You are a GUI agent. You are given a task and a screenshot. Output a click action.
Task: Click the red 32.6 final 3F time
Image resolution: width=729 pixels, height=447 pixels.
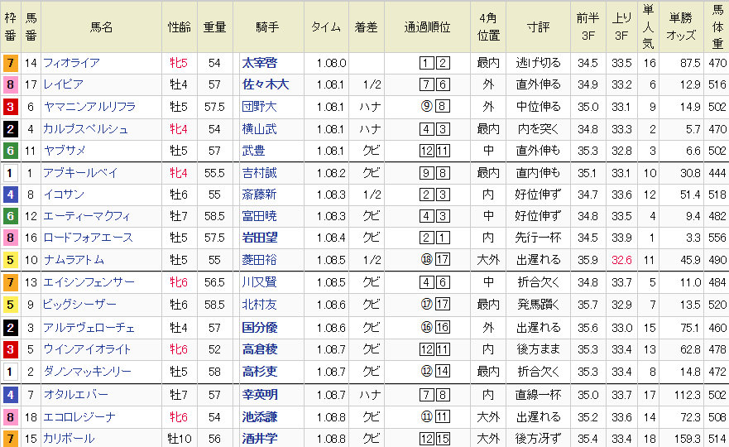click(x=621, y=260)
